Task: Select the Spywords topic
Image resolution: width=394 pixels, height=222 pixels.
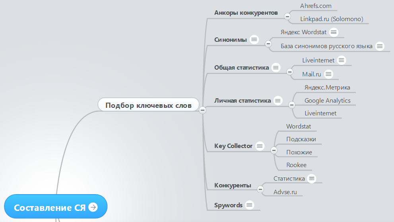Action: (229, 205)
